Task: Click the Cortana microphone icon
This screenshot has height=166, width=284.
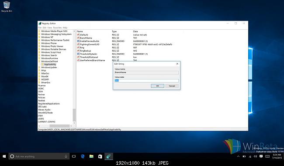Action: [66, 156]
